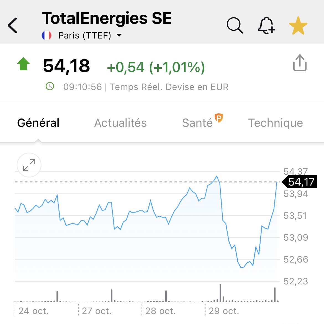Open the search magnifier icon
The height and width of the screenshot is (324, 324).
click(235, 25)
